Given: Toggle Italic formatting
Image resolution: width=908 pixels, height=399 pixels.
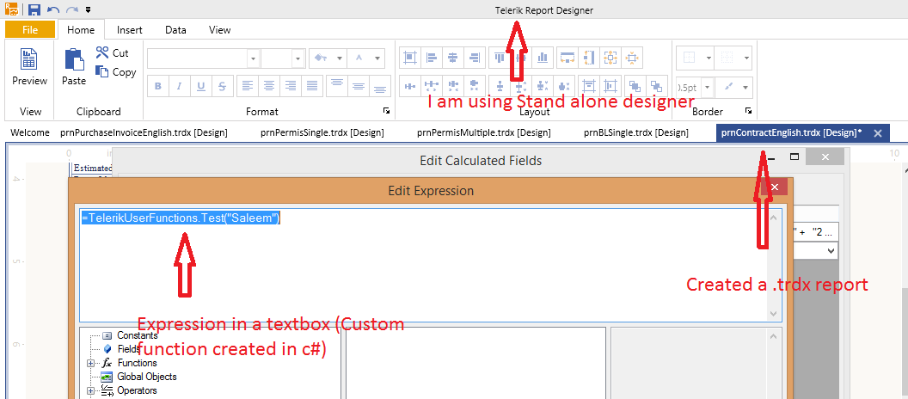Looking at the screenshot, I should 179,86.
